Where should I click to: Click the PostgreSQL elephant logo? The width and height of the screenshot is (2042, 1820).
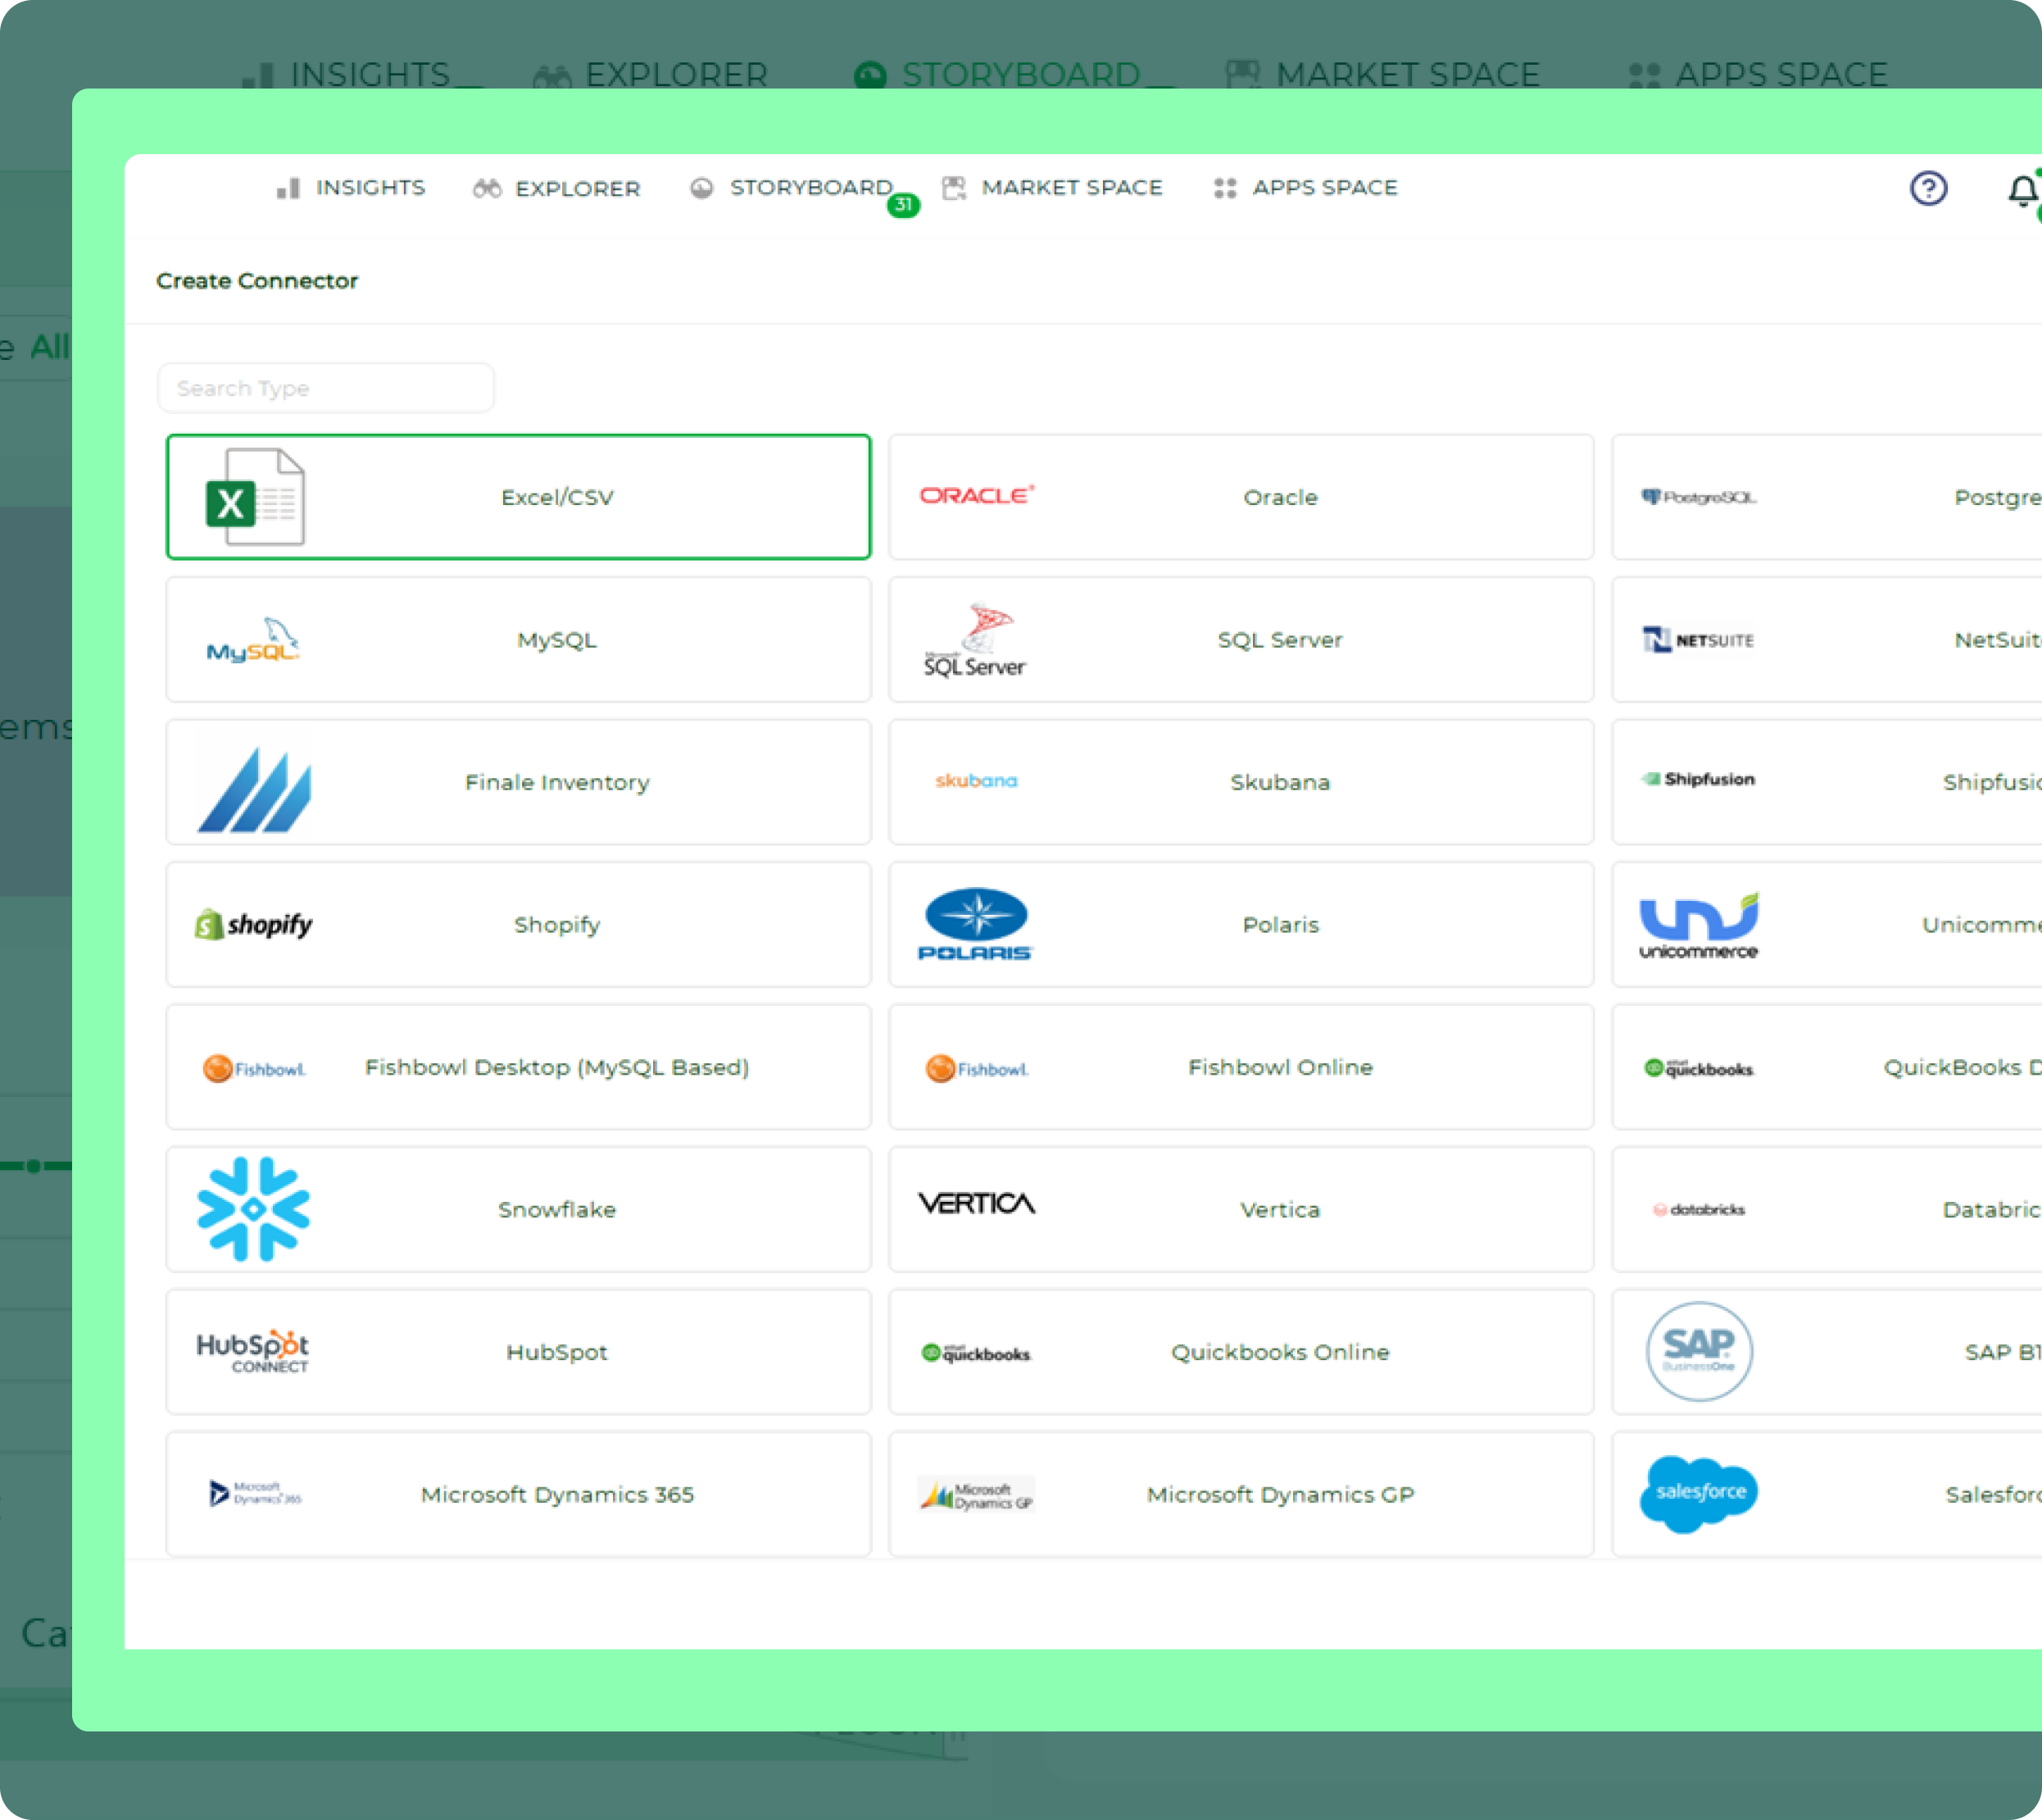click(1698, 497)
